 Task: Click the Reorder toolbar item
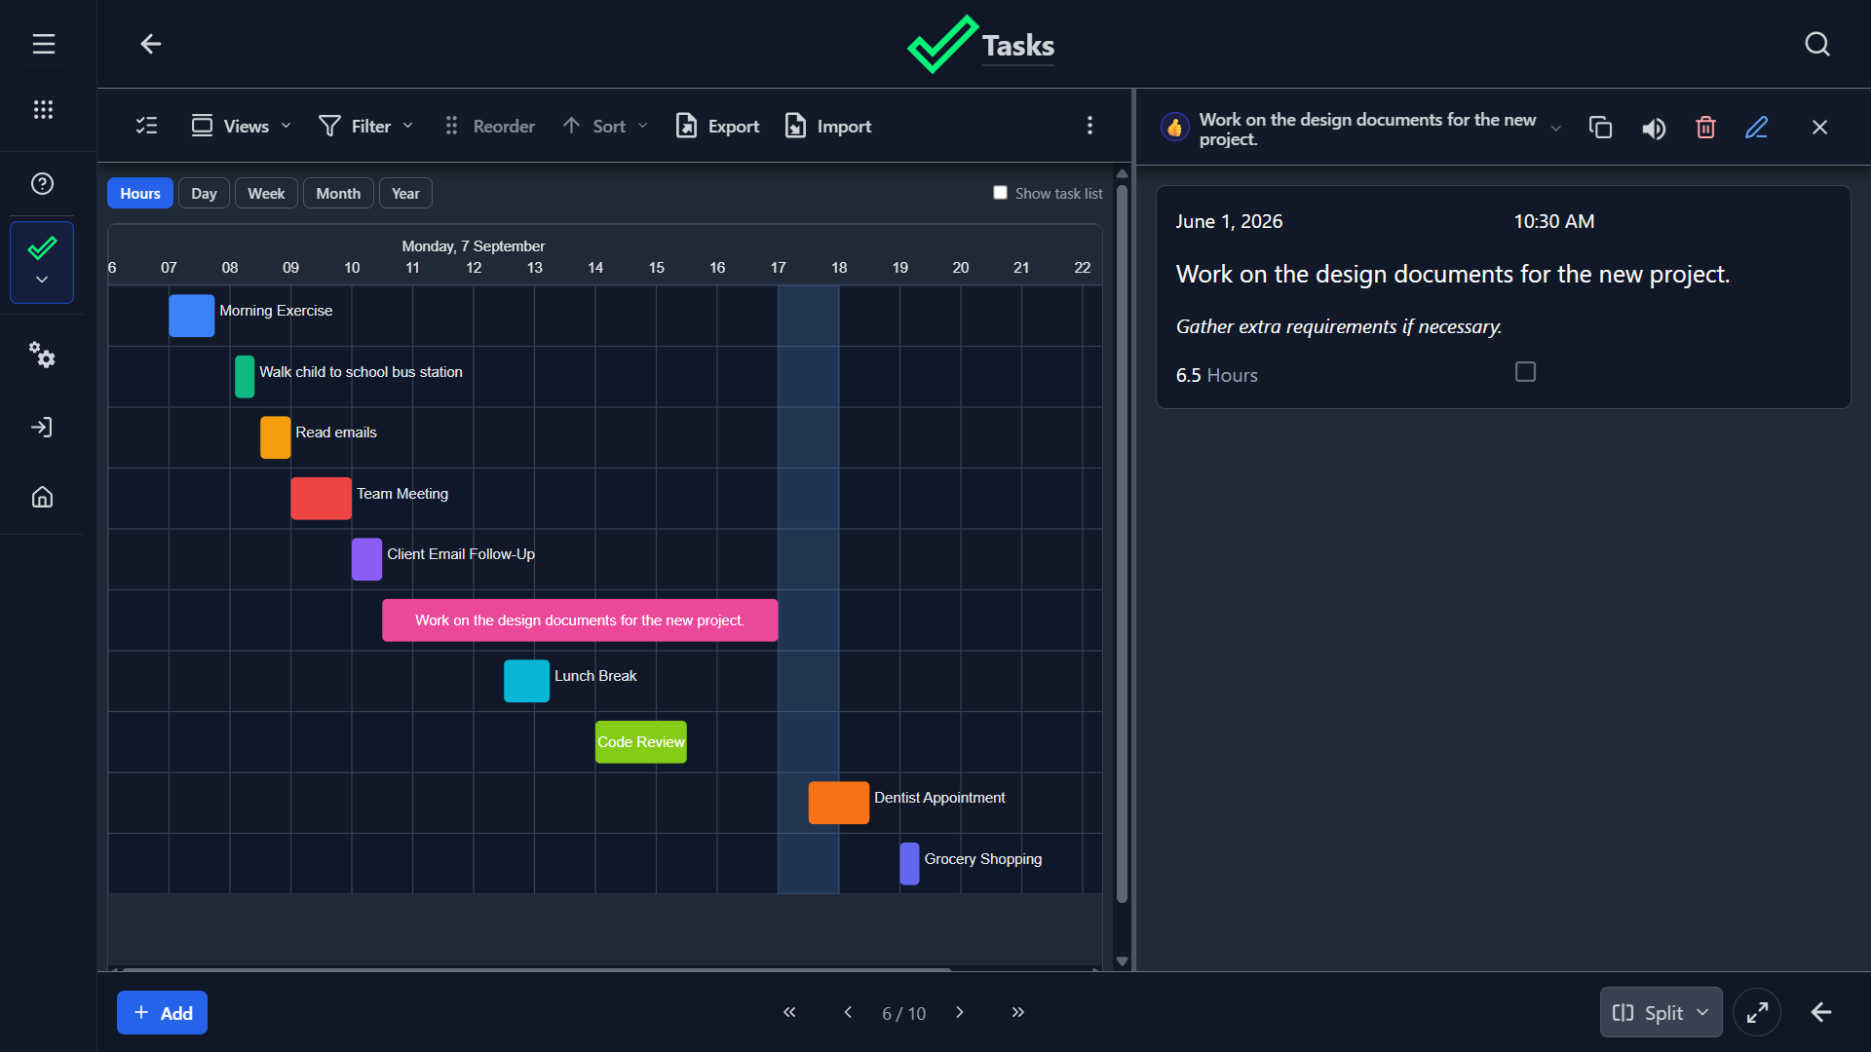click(489, 126)
